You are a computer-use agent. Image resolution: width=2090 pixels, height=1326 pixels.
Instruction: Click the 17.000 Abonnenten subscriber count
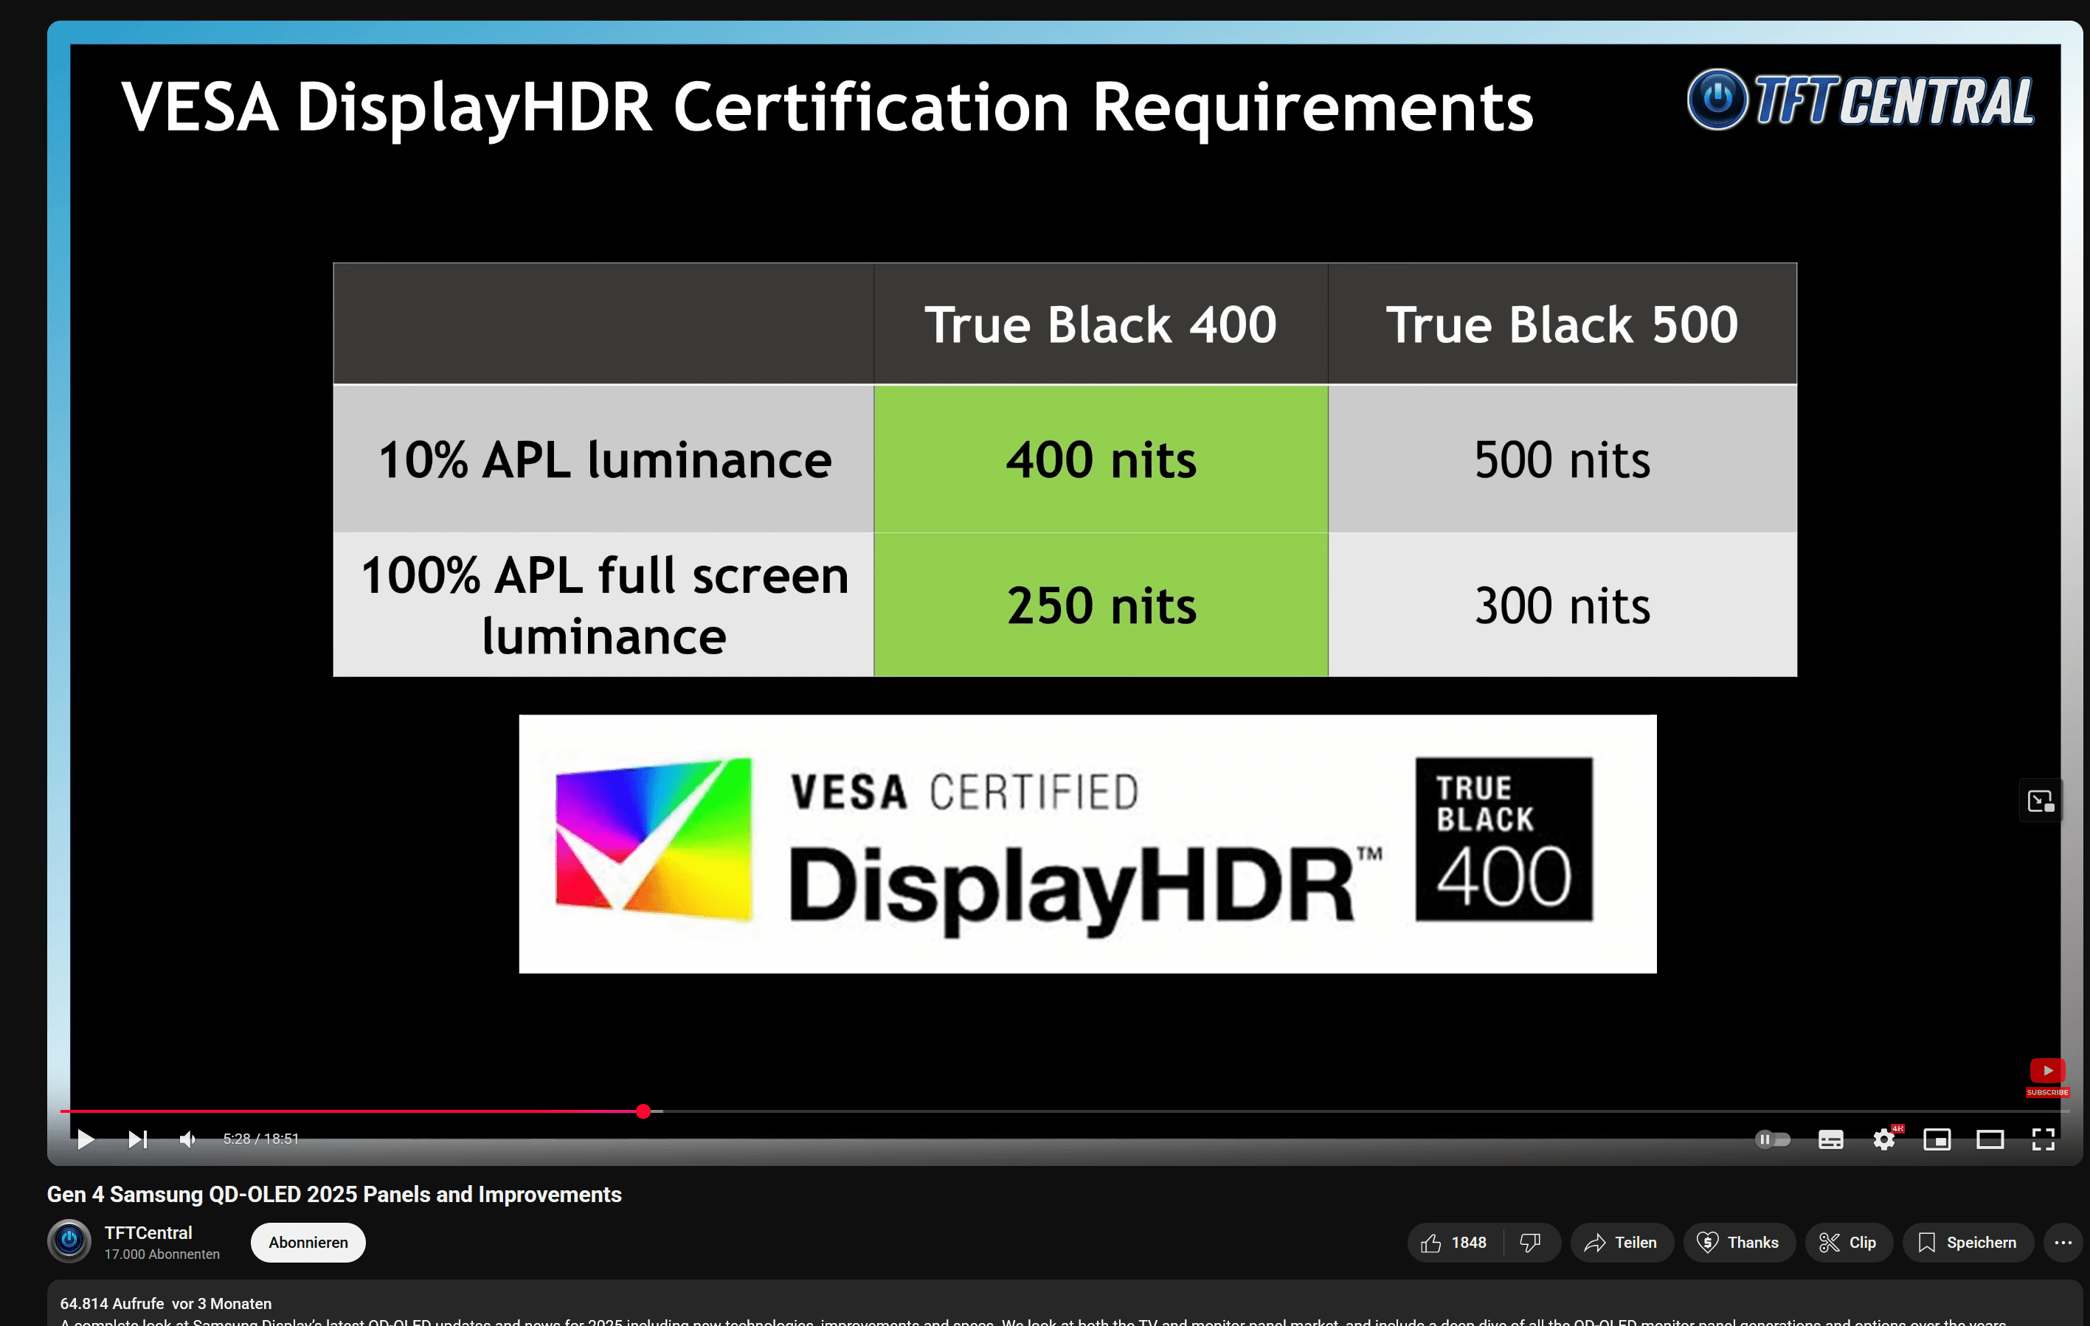(x=162, y=1254)
